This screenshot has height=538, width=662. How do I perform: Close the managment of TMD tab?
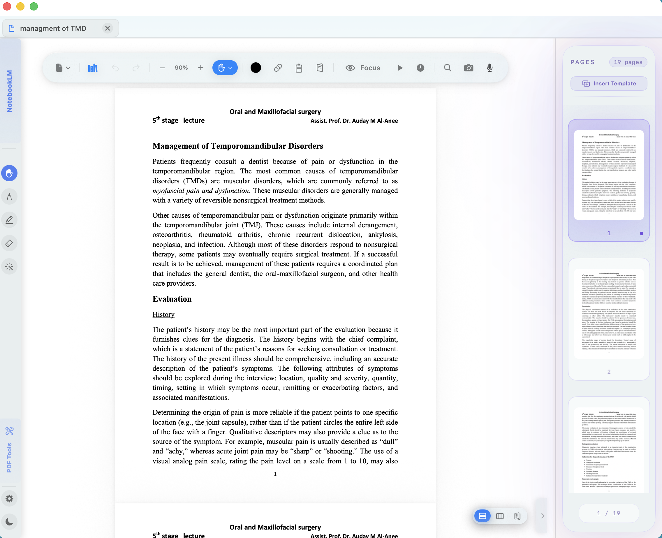coord(108,28)
